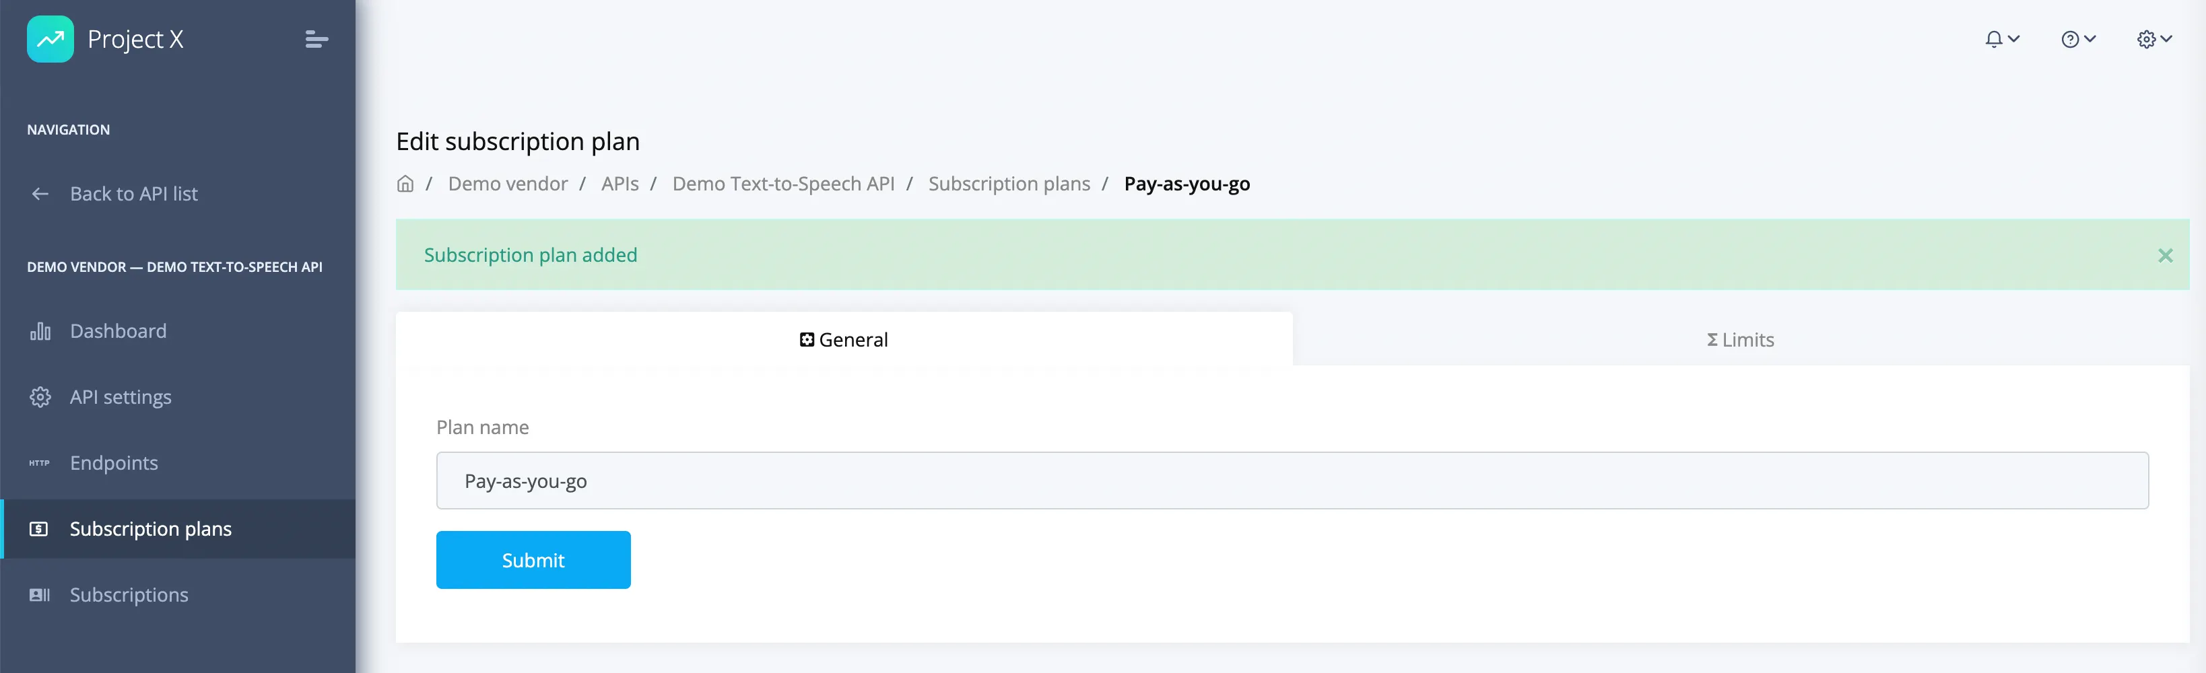Click the API settings gear icon

pos(40,397)
